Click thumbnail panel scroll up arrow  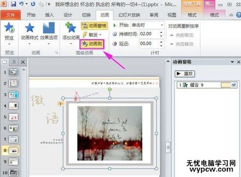[24, 70]
